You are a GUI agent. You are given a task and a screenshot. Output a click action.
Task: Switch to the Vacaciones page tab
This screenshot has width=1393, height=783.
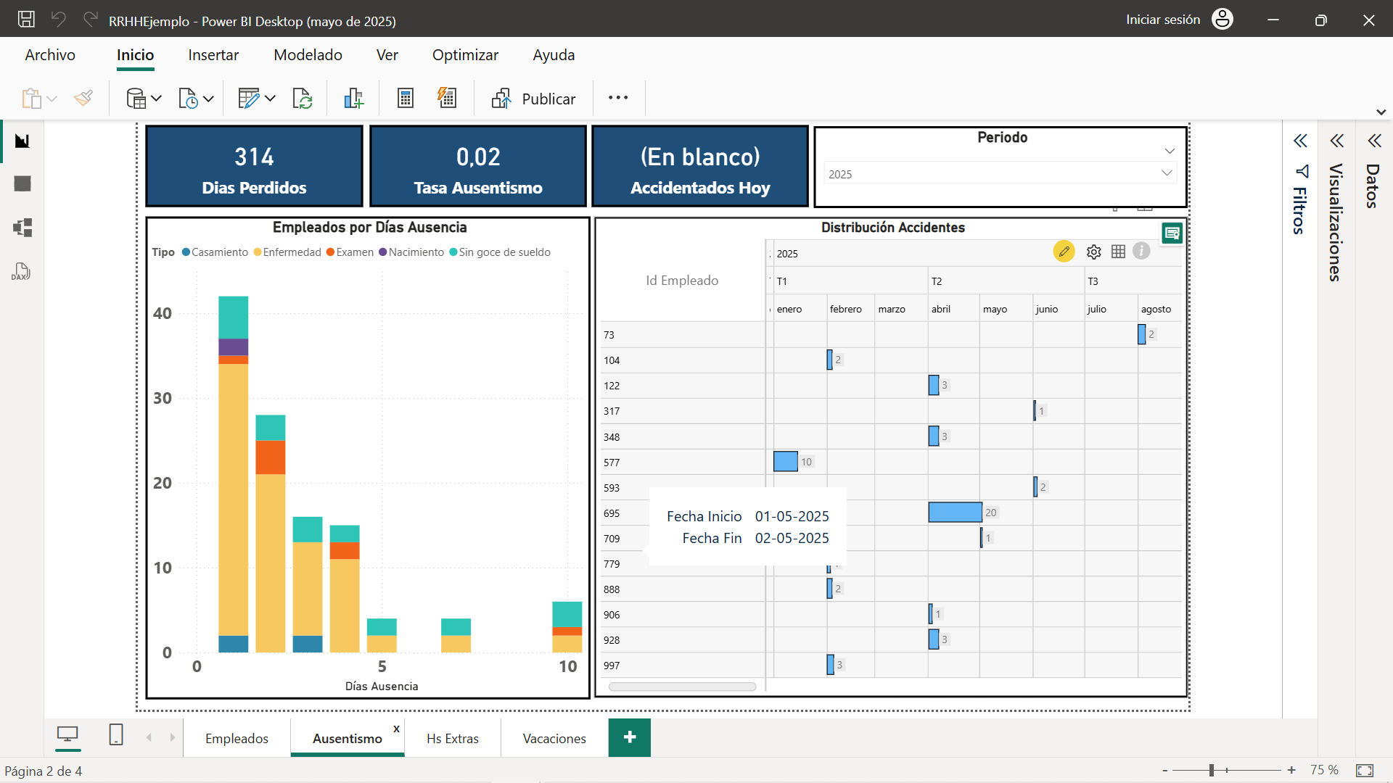[554, 738]
